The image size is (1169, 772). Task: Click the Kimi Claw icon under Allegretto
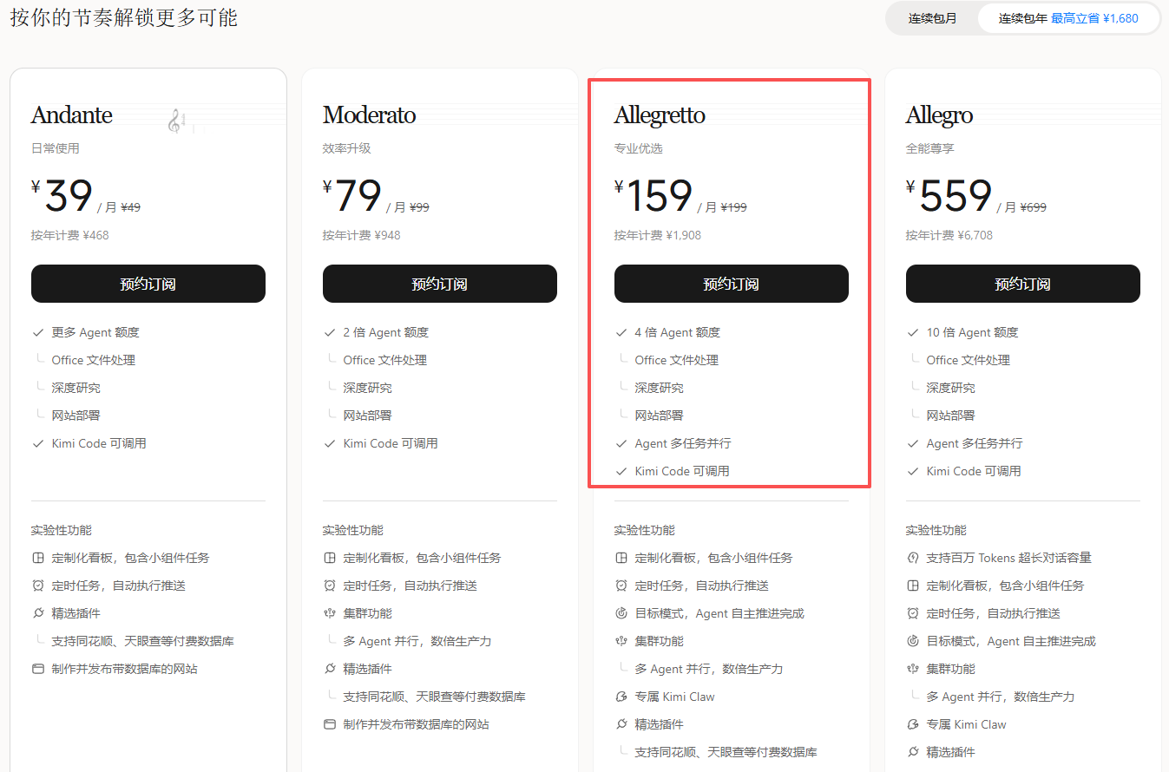point(621,697)
